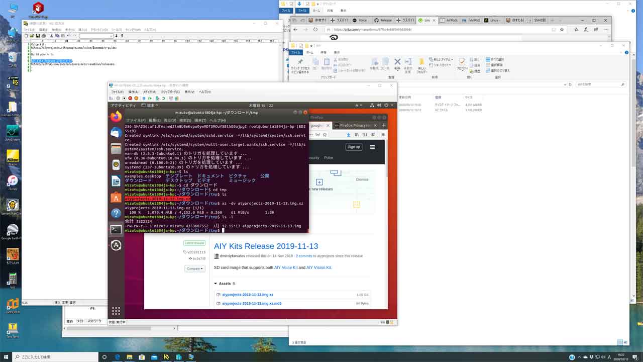Open aiyprojects-2019-11-13.img.xz download link
643x362 pixels.
[248, 295]
